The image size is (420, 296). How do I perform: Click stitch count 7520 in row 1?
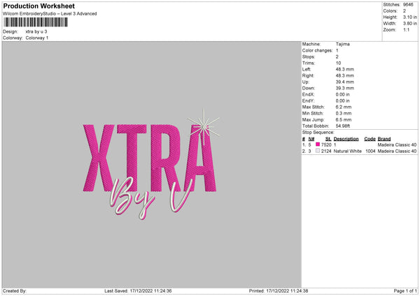pos(326,145)
